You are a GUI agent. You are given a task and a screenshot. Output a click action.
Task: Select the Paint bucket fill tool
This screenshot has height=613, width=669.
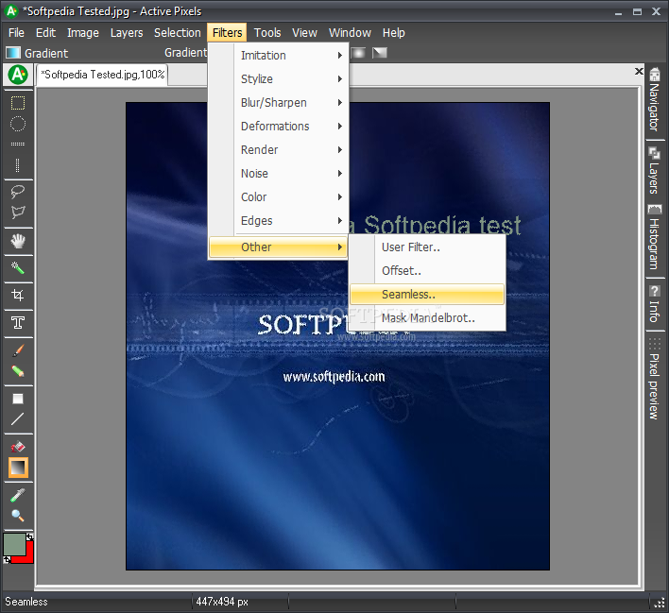point(18,447)
